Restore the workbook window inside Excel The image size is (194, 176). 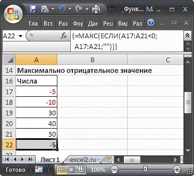coord(174,23)
